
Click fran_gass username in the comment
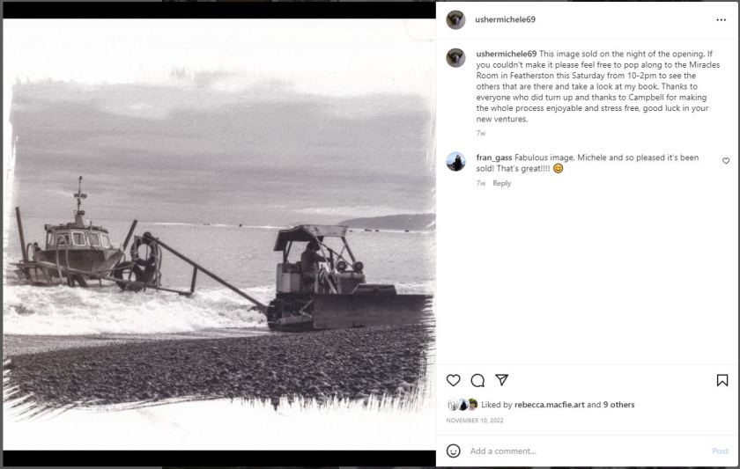(494, 158)
